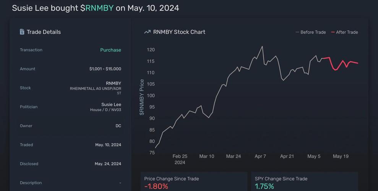Viewport: 378px width, 191px height.
Task: Click the green Purchase transaction value
Action: (110, 50)
